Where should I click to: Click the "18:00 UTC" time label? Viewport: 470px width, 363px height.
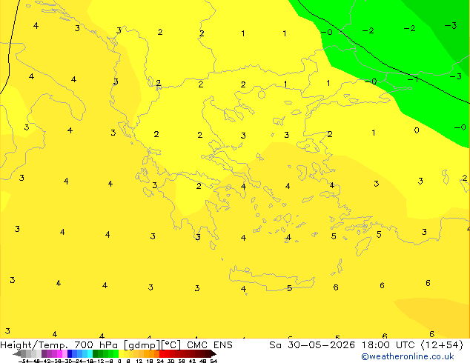point(388,345)
